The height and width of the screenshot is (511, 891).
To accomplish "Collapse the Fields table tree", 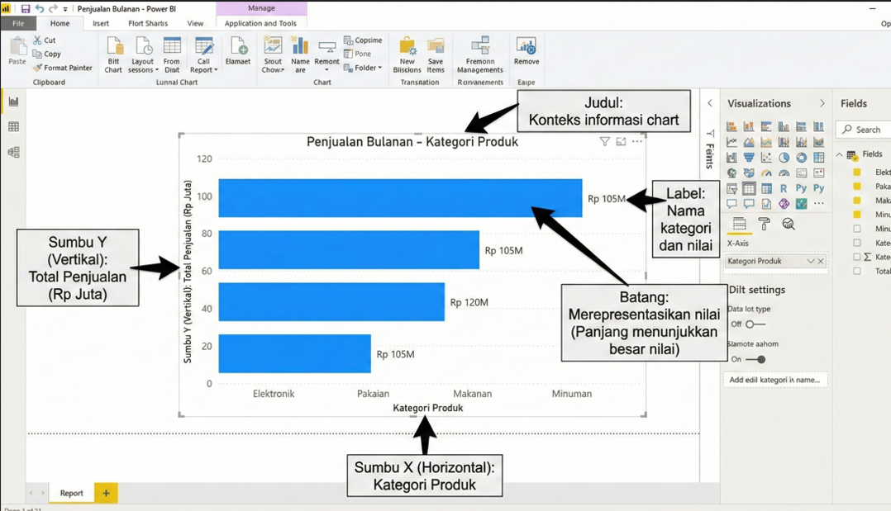I will click(x=840, y=154).
